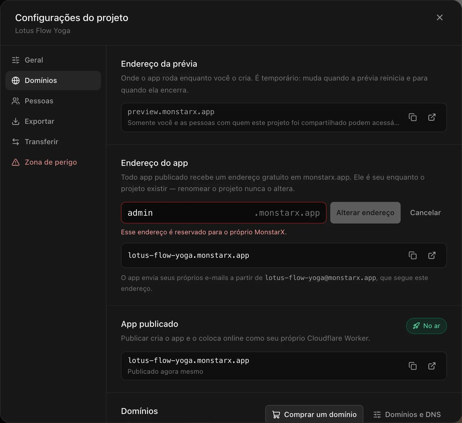The width and height of the screenshot is (462, 423).
Task: Open the app address under the error in a new tab
Action: point(432,255)
